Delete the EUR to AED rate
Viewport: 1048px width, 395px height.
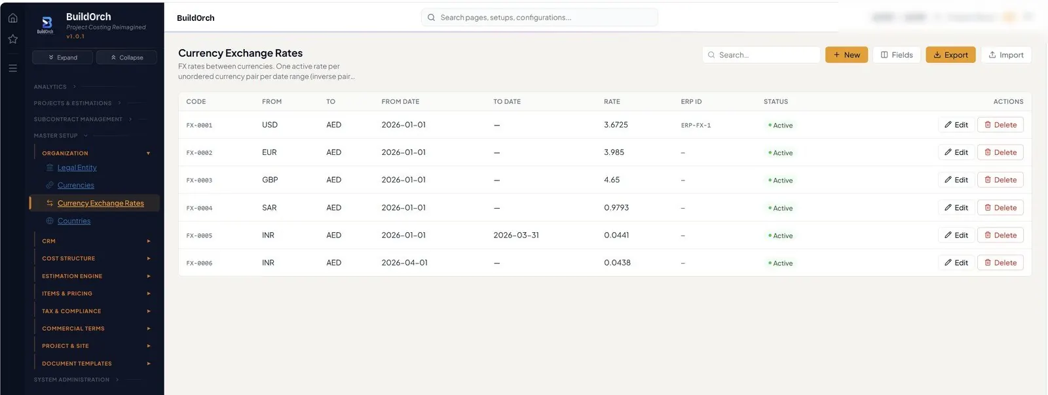coord(1000,152)
